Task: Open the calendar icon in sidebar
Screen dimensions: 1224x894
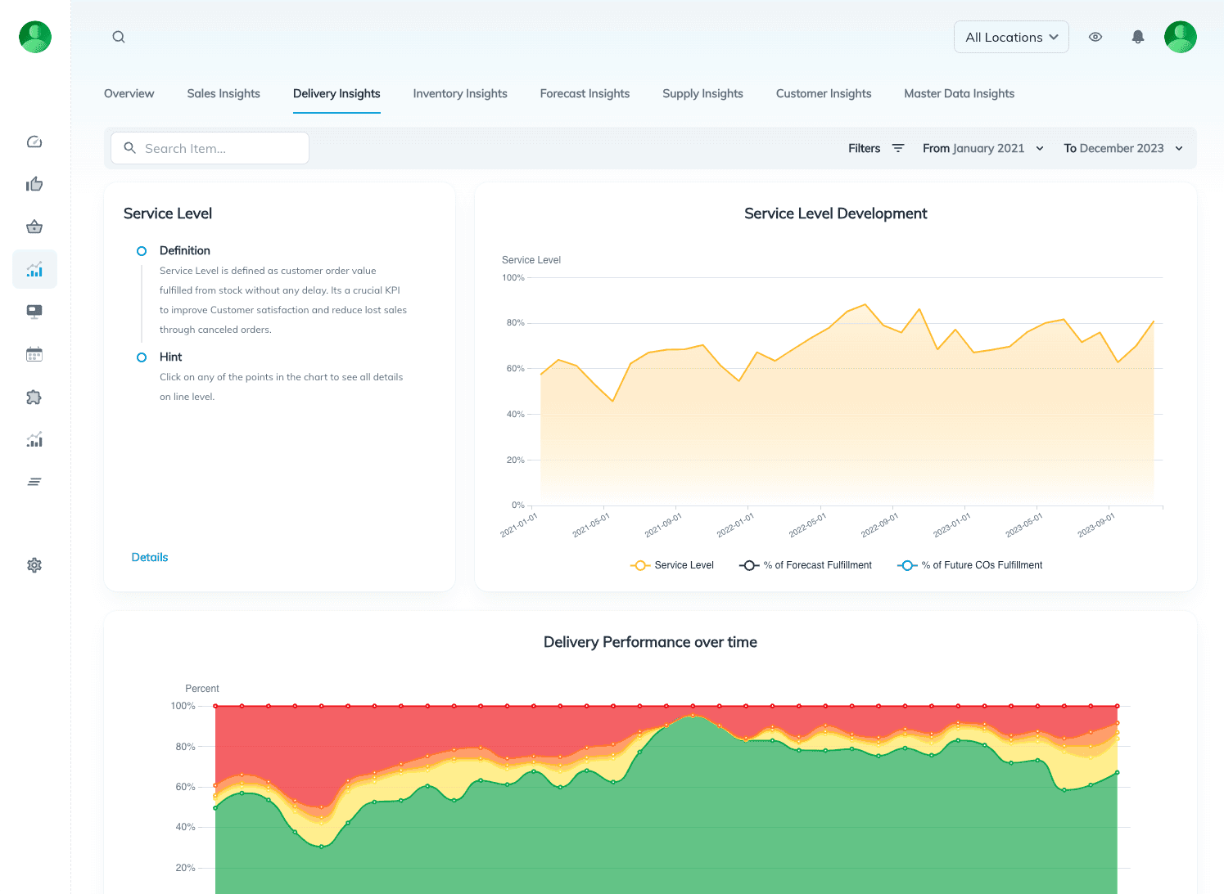Action: coord(34,355)
